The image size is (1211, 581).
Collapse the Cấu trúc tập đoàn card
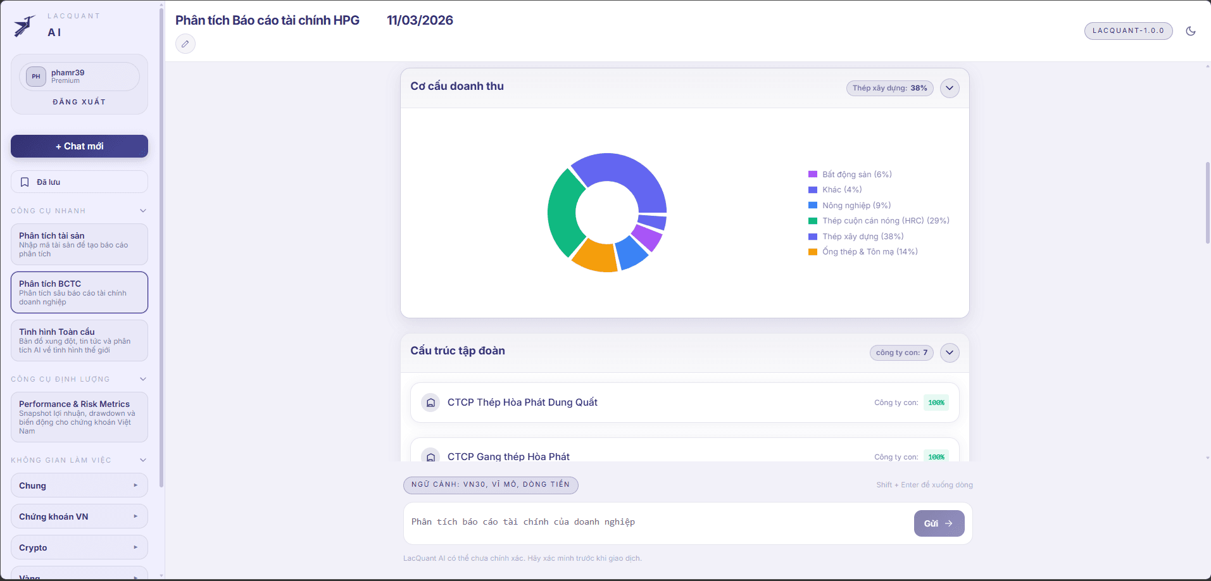(949, 353)
